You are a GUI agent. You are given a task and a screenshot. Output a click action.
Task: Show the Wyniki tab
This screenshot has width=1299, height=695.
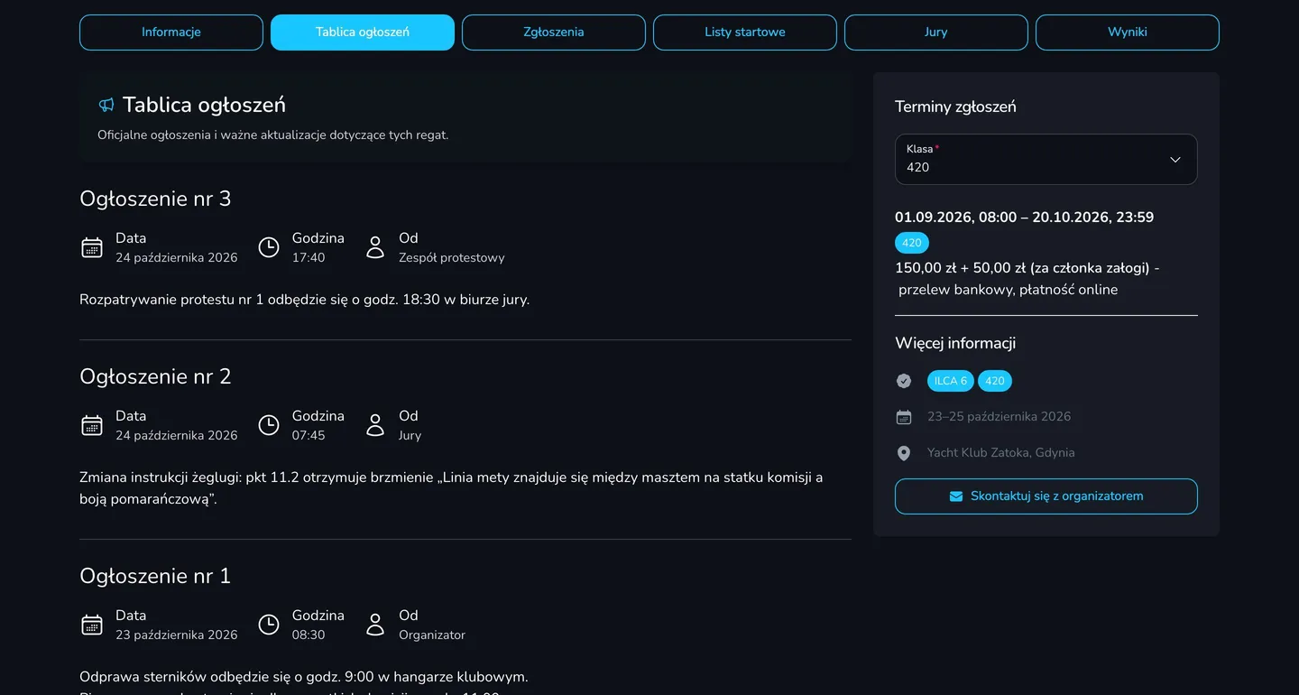point(1128,32)
